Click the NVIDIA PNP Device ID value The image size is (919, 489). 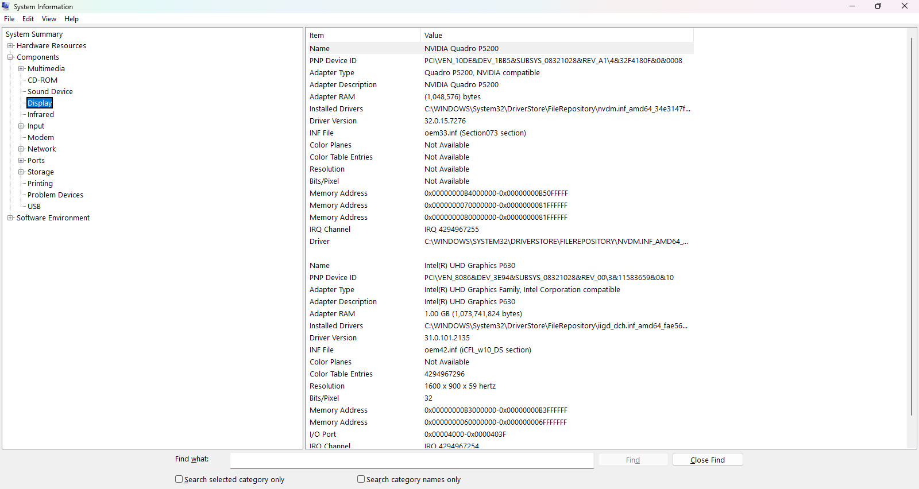click(553, 61)
